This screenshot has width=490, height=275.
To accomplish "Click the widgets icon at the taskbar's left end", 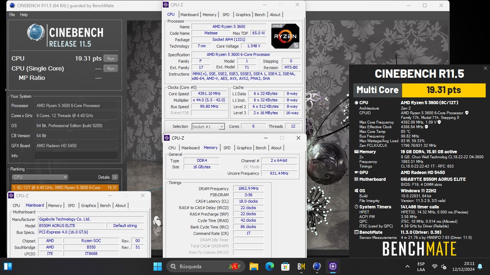I will point(8,266).
